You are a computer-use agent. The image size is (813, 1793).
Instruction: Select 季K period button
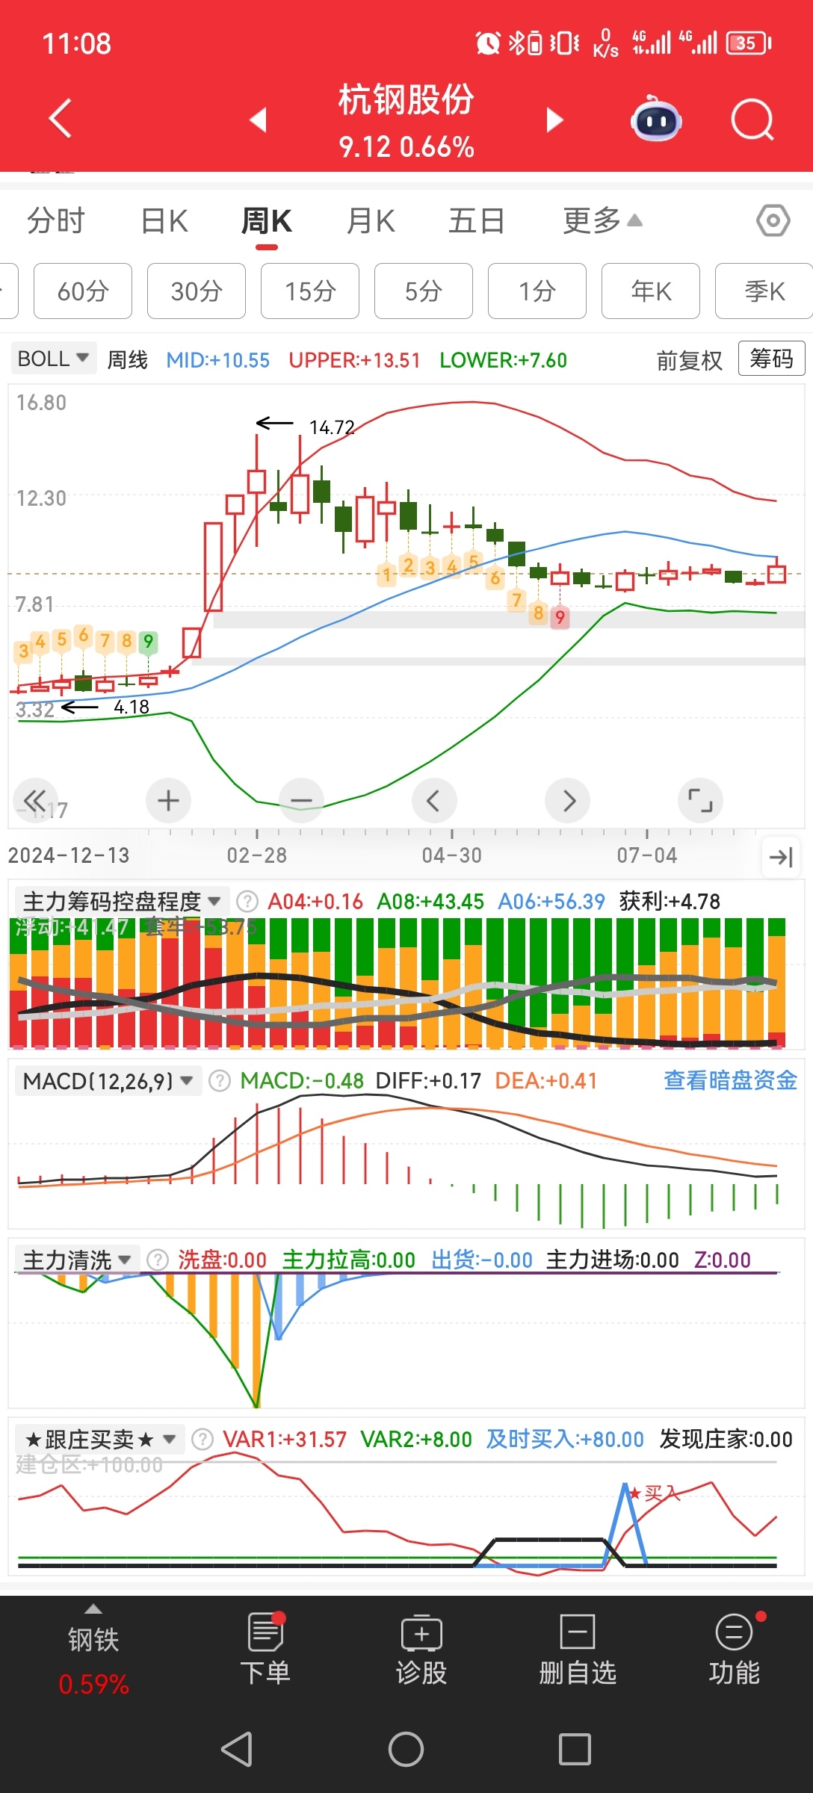click(x=764, y=291)
